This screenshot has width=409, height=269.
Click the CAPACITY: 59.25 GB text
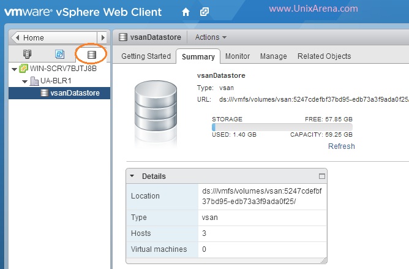pyautogui.click(x=321, y=135)
